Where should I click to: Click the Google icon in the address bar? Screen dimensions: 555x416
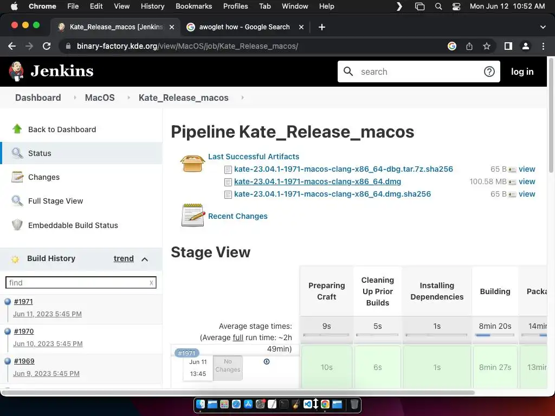pos(452,46)
